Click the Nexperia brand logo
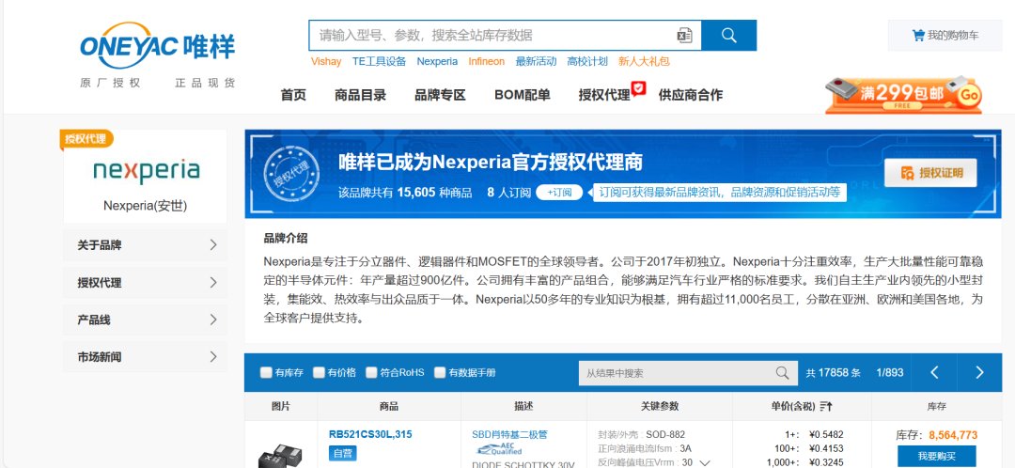Viewport: 1015px width, 468px height. point(146,171)
